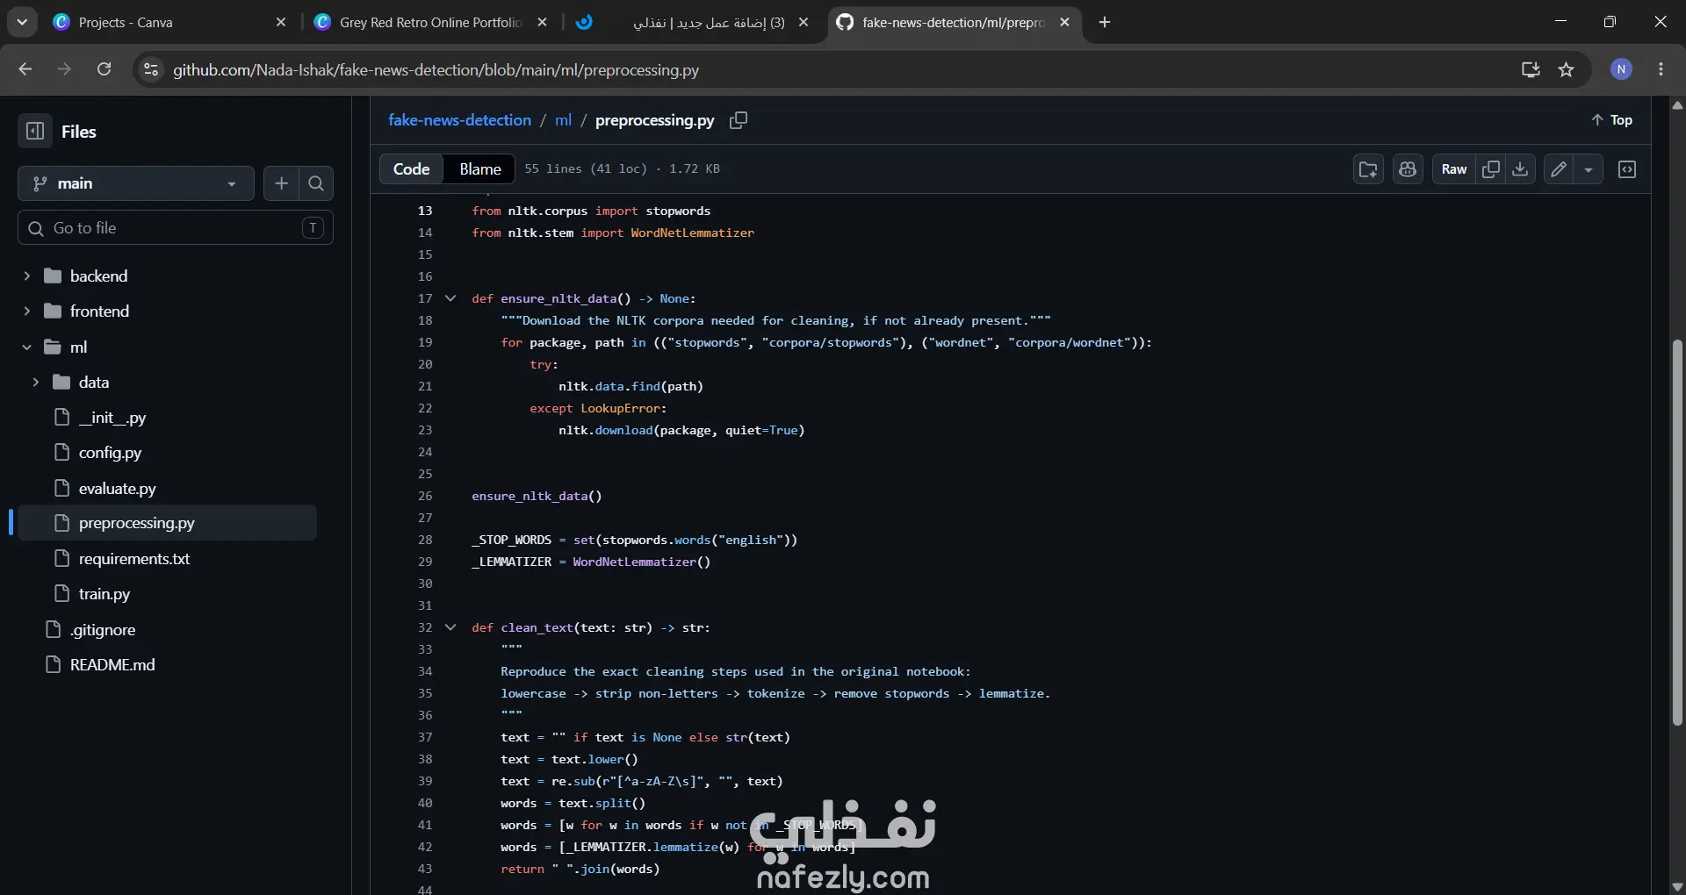Collapse ensure_nltk_data function at line 17
This screenshot has width=1686, height=895.
(450, 298)
